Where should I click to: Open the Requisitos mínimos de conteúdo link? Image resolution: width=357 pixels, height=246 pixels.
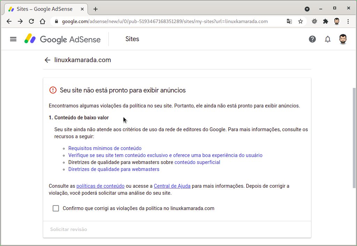pos(105,148)
